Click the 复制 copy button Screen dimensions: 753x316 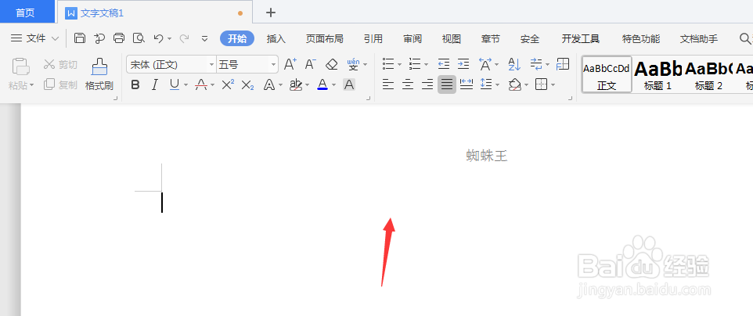click(x=60, y=85)
